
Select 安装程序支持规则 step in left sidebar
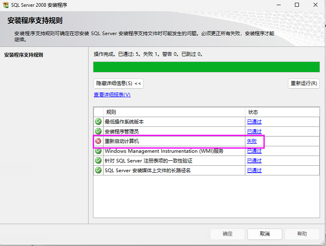pyautogui.click(x=23, y=55)
